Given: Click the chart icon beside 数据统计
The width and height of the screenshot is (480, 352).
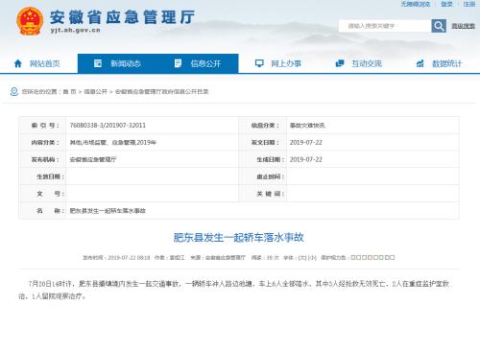Looking at the screenshot, I should point(420,63).
